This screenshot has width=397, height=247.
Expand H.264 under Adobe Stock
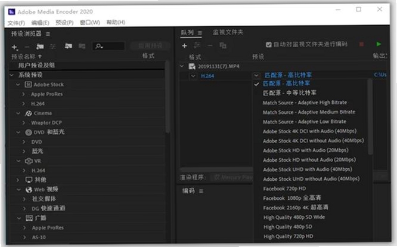[x=24, y=104]
